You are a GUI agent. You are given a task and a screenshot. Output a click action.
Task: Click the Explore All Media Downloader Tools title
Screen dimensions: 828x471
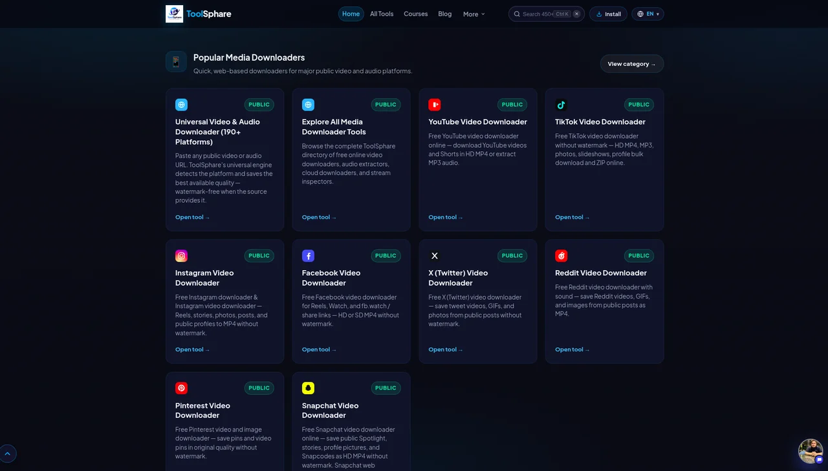(x=334, y=127)
